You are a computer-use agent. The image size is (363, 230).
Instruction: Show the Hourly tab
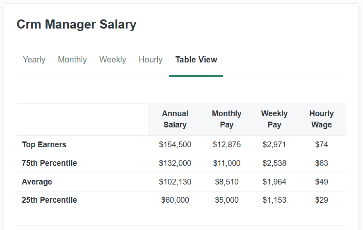[x=151, y=60]
